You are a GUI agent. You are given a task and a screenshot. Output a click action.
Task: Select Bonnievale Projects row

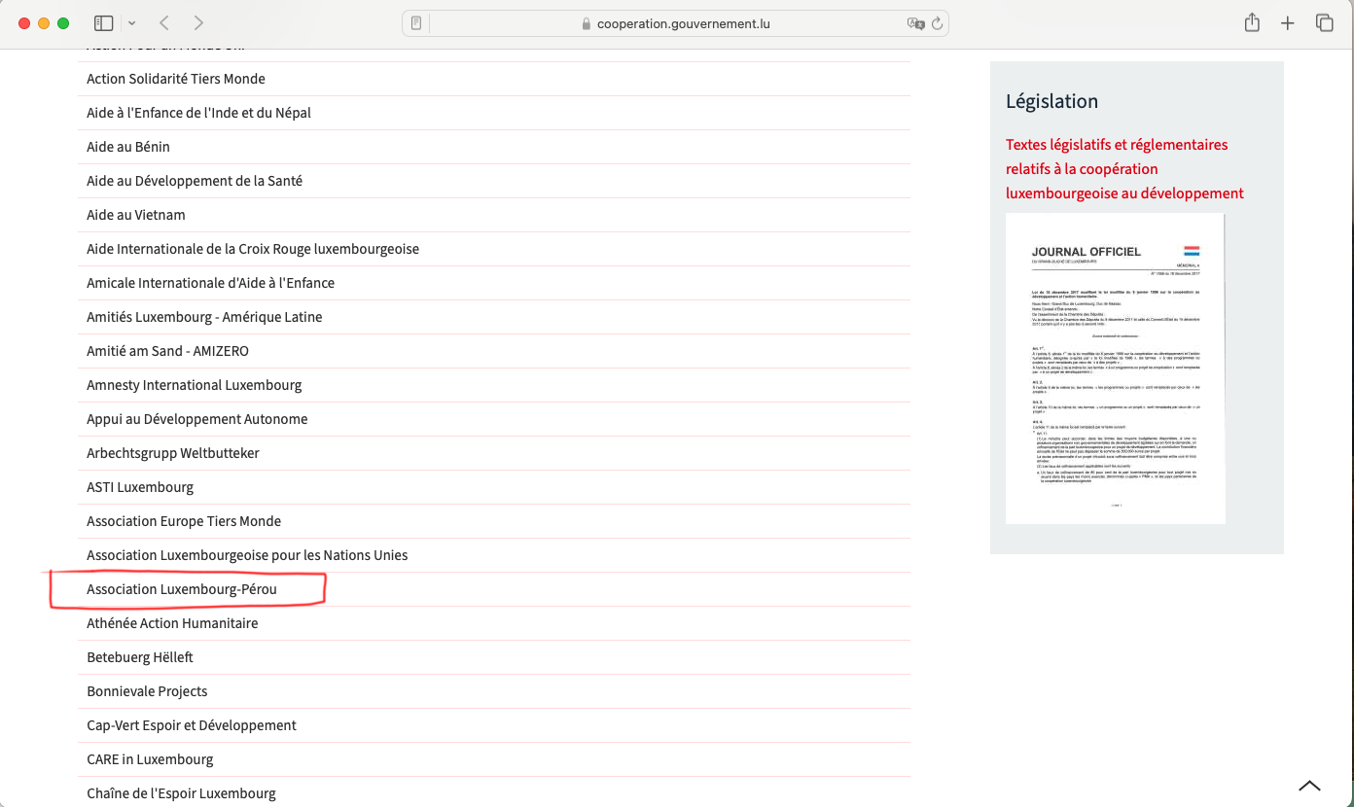click(494, 691)
